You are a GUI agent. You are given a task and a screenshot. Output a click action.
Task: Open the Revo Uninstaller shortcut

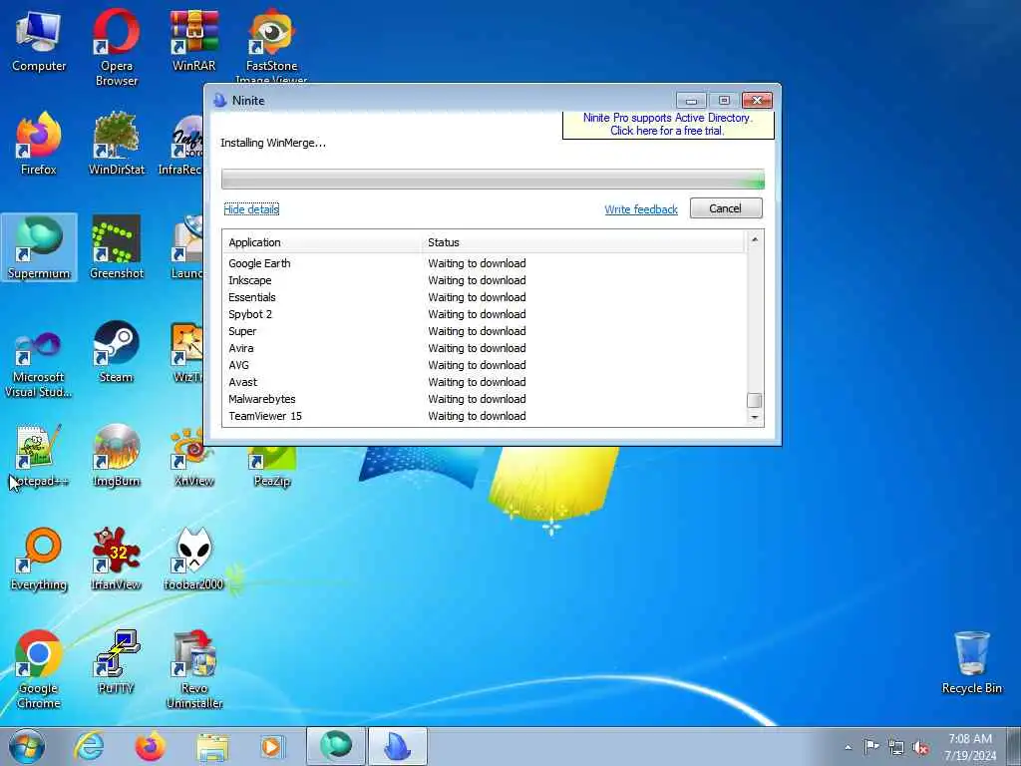[x=193, y=668]
